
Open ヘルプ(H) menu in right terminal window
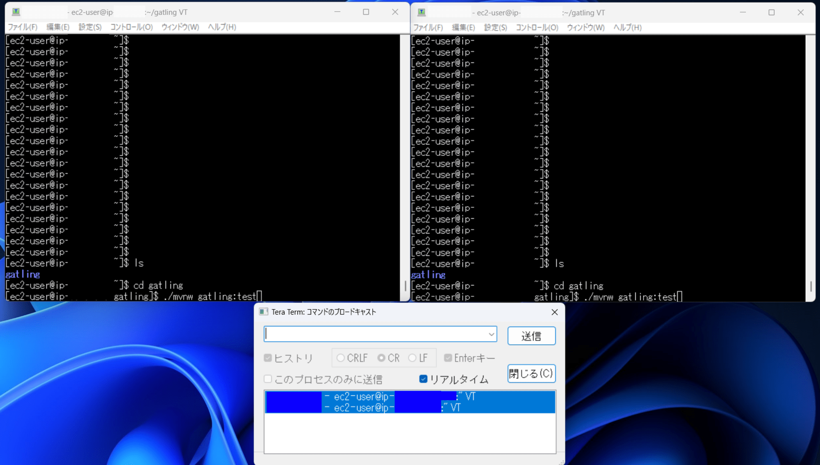coord(627,27)
